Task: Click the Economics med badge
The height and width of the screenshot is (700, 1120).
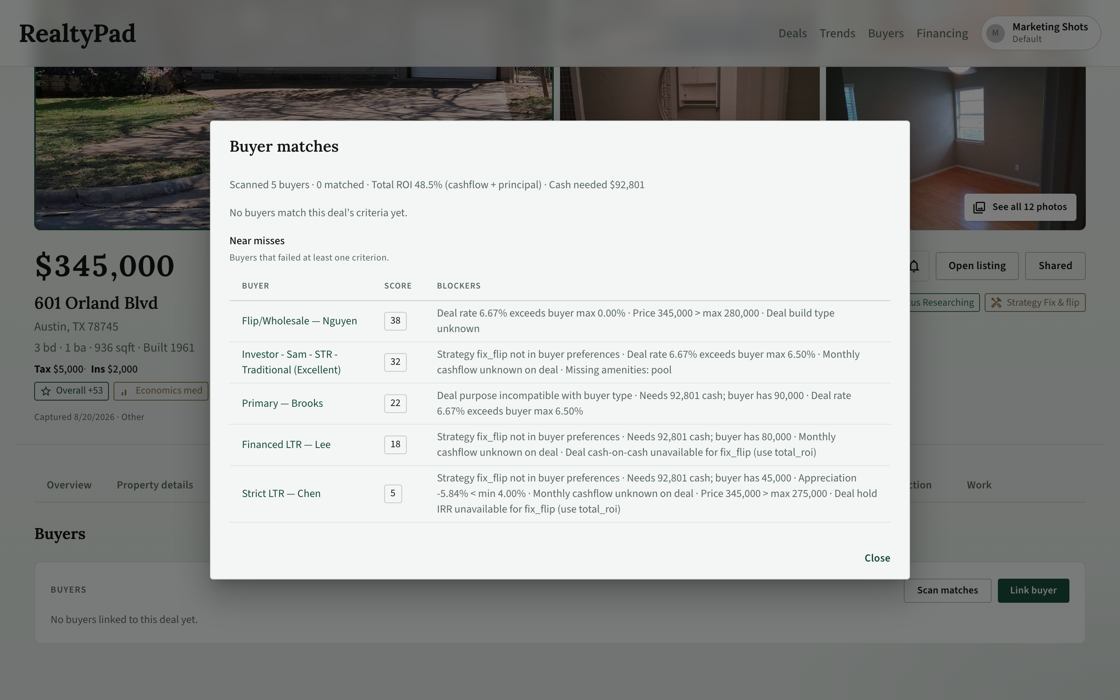Action: [x=161, y=391]
